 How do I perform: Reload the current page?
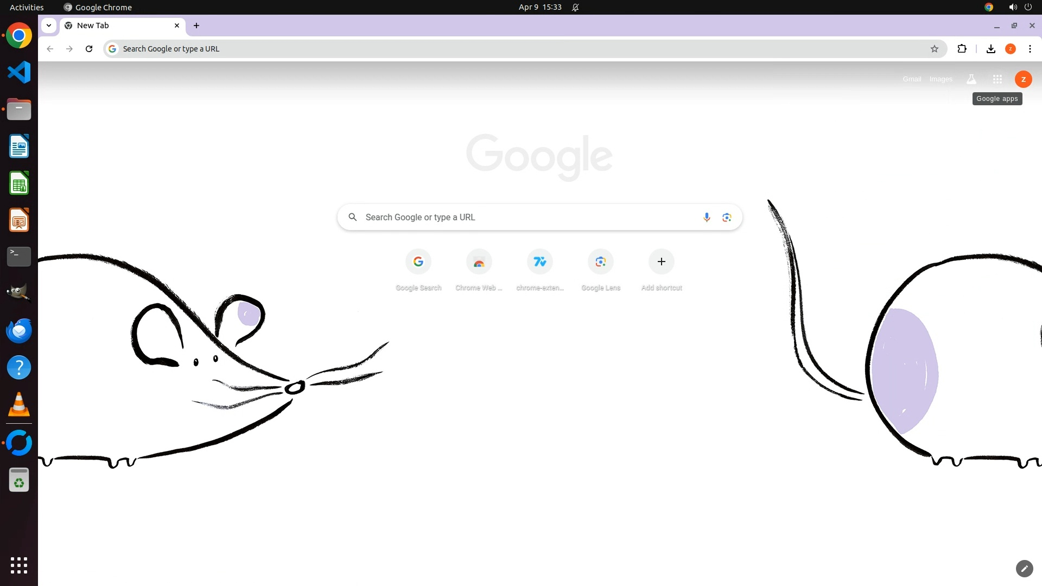coord(89,49)
